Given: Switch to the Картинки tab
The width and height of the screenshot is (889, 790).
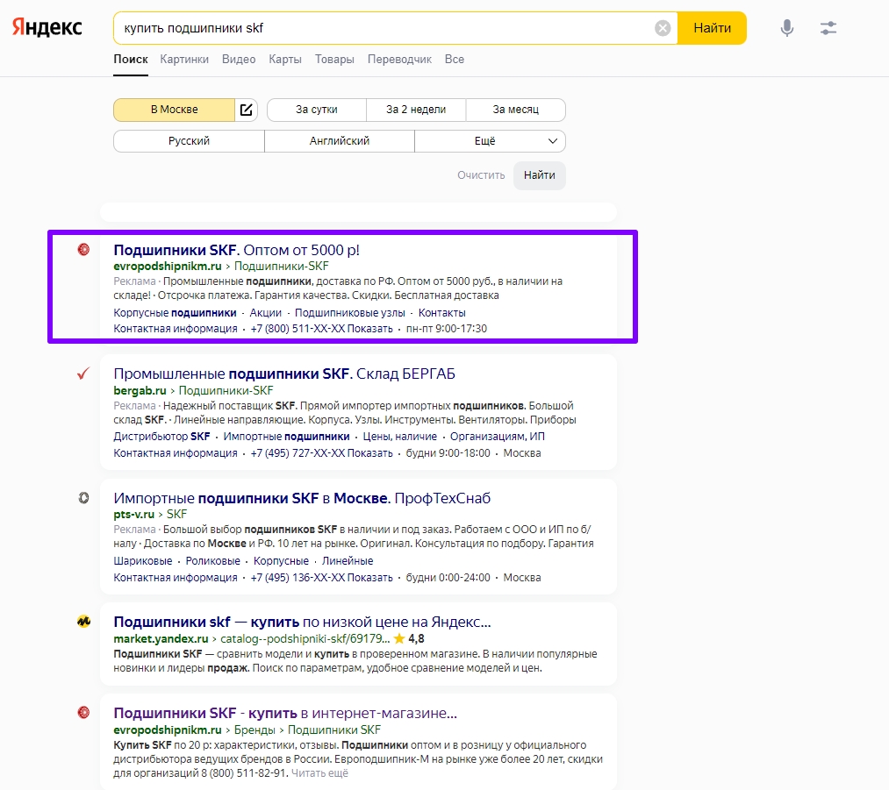Looking at the screenshot, I should click(184, 60).
